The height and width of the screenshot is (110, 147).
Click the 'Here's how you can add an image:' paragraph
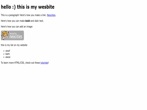(17, 27)
